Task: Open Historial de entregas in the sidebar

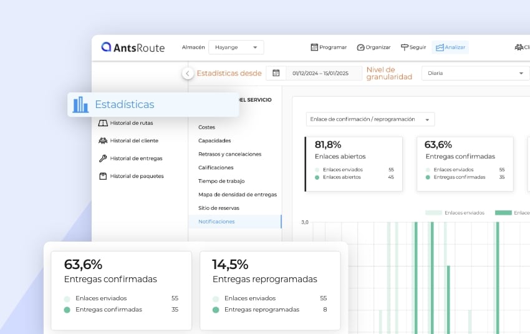Action: pyautogui.click(x=135, y=159)
